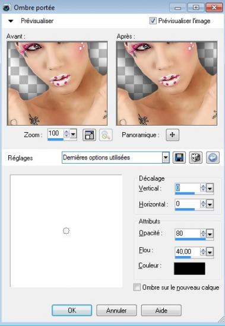Click the Ombre portée title bar app icon
The height and width of the screenshot is (326, 225).
pyautogui.click(x=7, y=8)
